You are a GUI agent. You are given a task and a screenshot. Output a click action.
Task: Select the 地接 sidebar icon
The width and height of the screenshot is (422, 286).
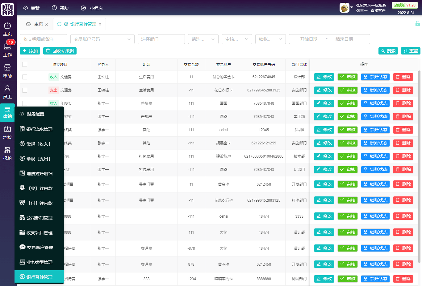point(7,132)
